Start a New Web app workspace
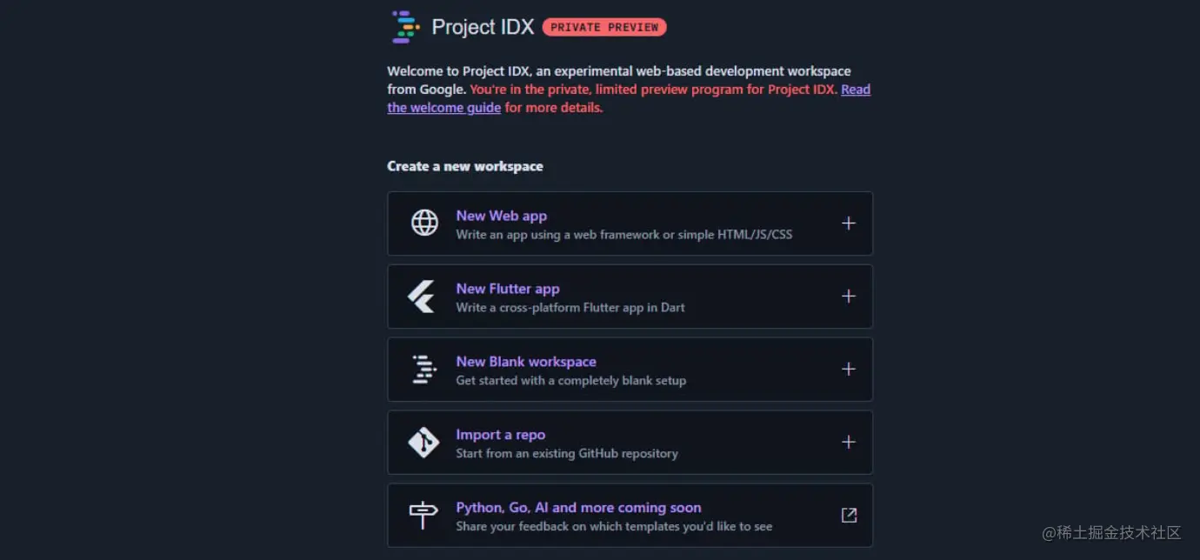This screenshot has width=1200, height=560. pyautogui.click(x=502, y=215)
